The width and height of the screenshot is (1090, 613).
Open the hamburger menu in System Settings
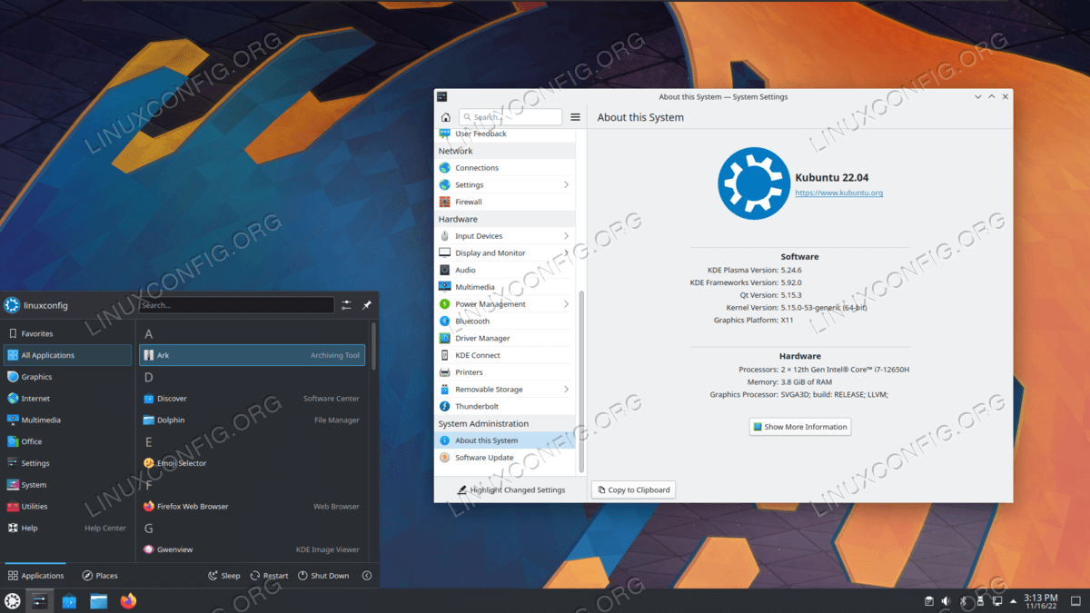(575, 117)
